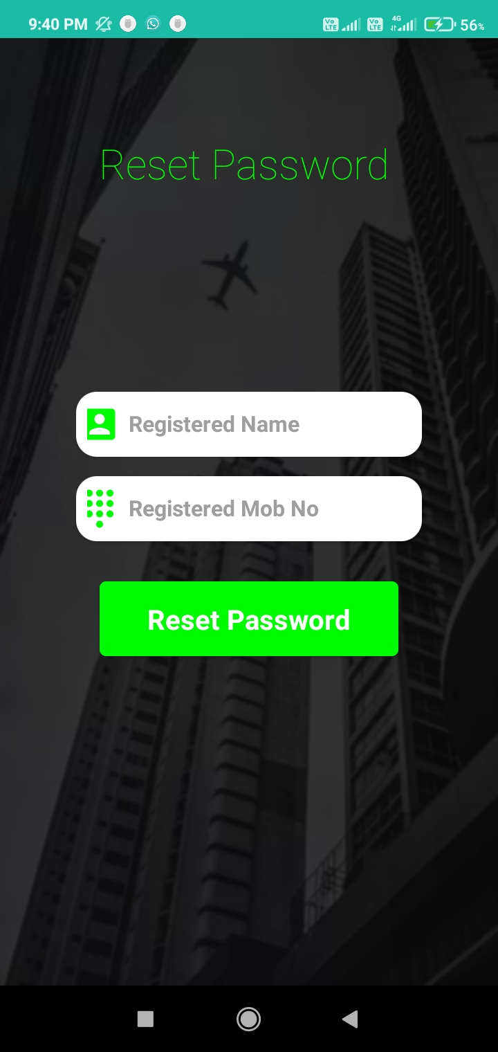Tap notification icon right of WhatsApp

[x=178, y=24]
